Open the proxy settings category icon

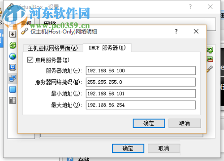click(x=13, y=100)
